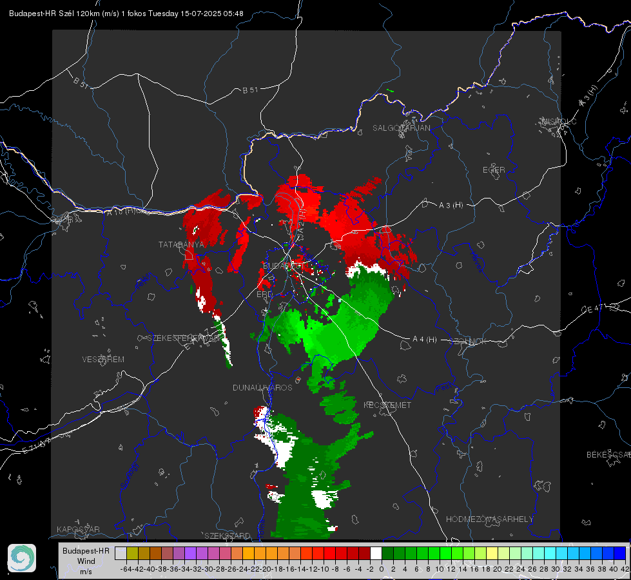Click the SZEKSZARD city label
The height and width of the screenshot is (580, 631).
[228, 536]
